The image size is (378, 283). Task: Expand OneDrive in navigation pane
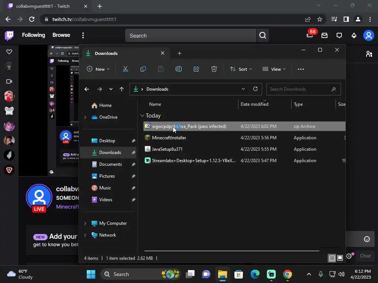click(85, 117)
